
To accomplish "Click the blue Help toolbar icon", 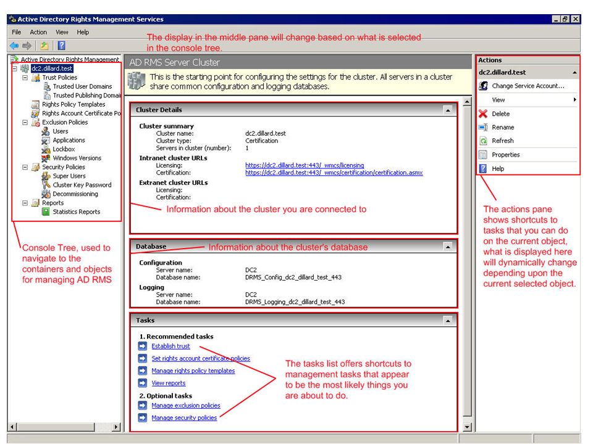I will (61, 46).
